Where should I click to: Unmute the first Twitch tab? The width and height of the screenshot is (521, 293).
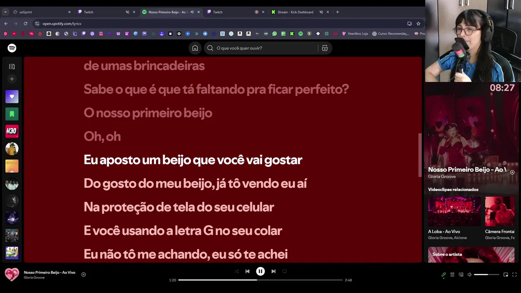pyautogui.click(x=127, y=12)
